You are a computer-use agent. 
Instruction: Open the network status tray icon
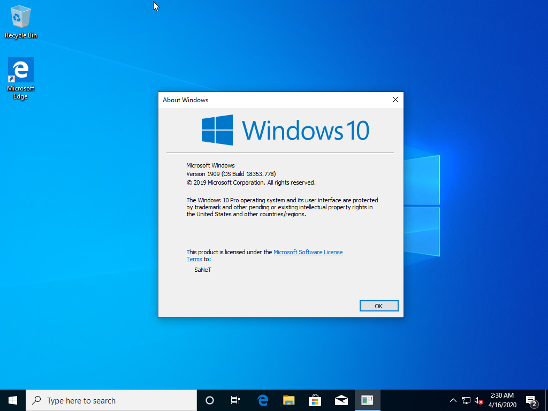click(x=466, y=400)
